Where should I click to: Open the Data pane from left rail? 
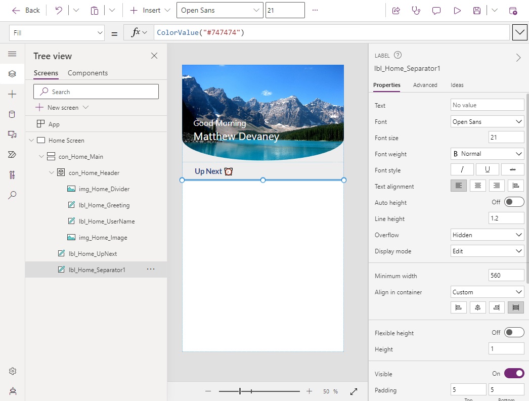click(13, 114)
